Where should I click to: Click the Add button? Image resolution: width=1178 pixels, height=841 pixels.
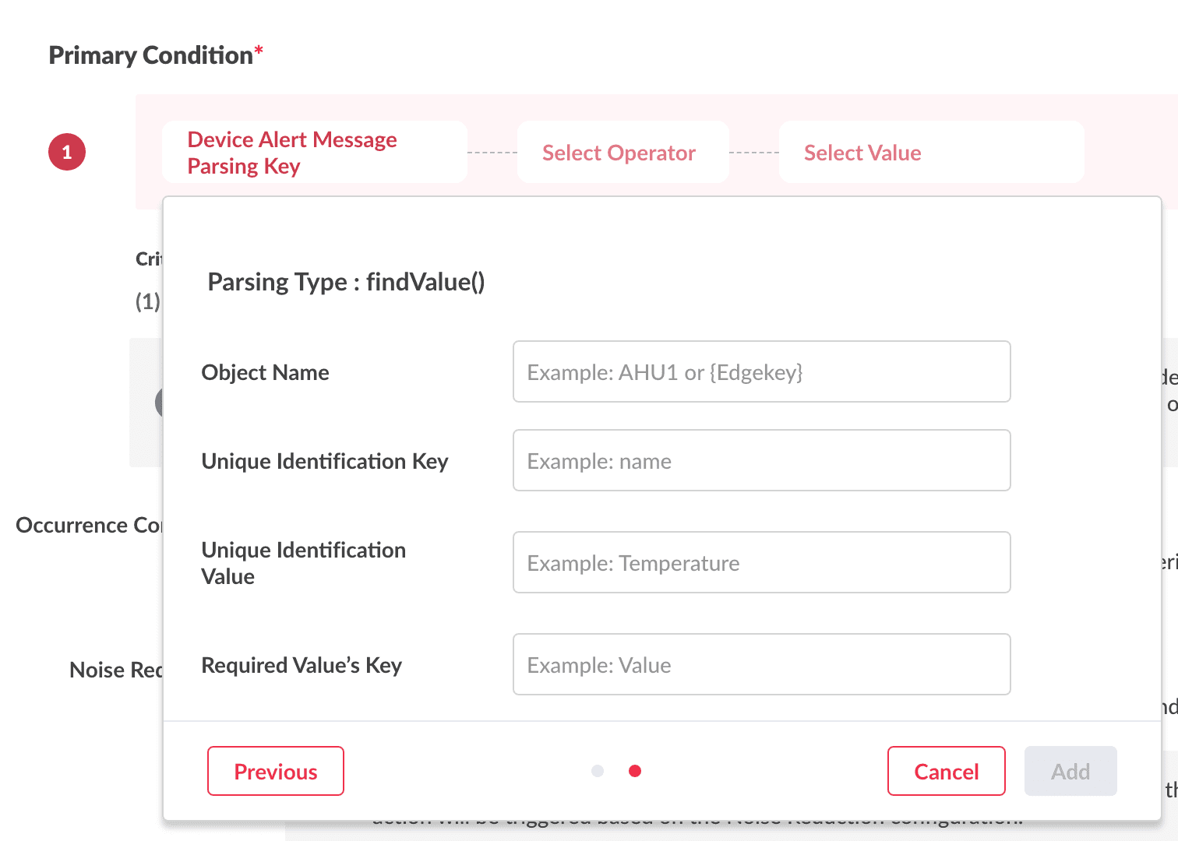(x=1070, y=772)
